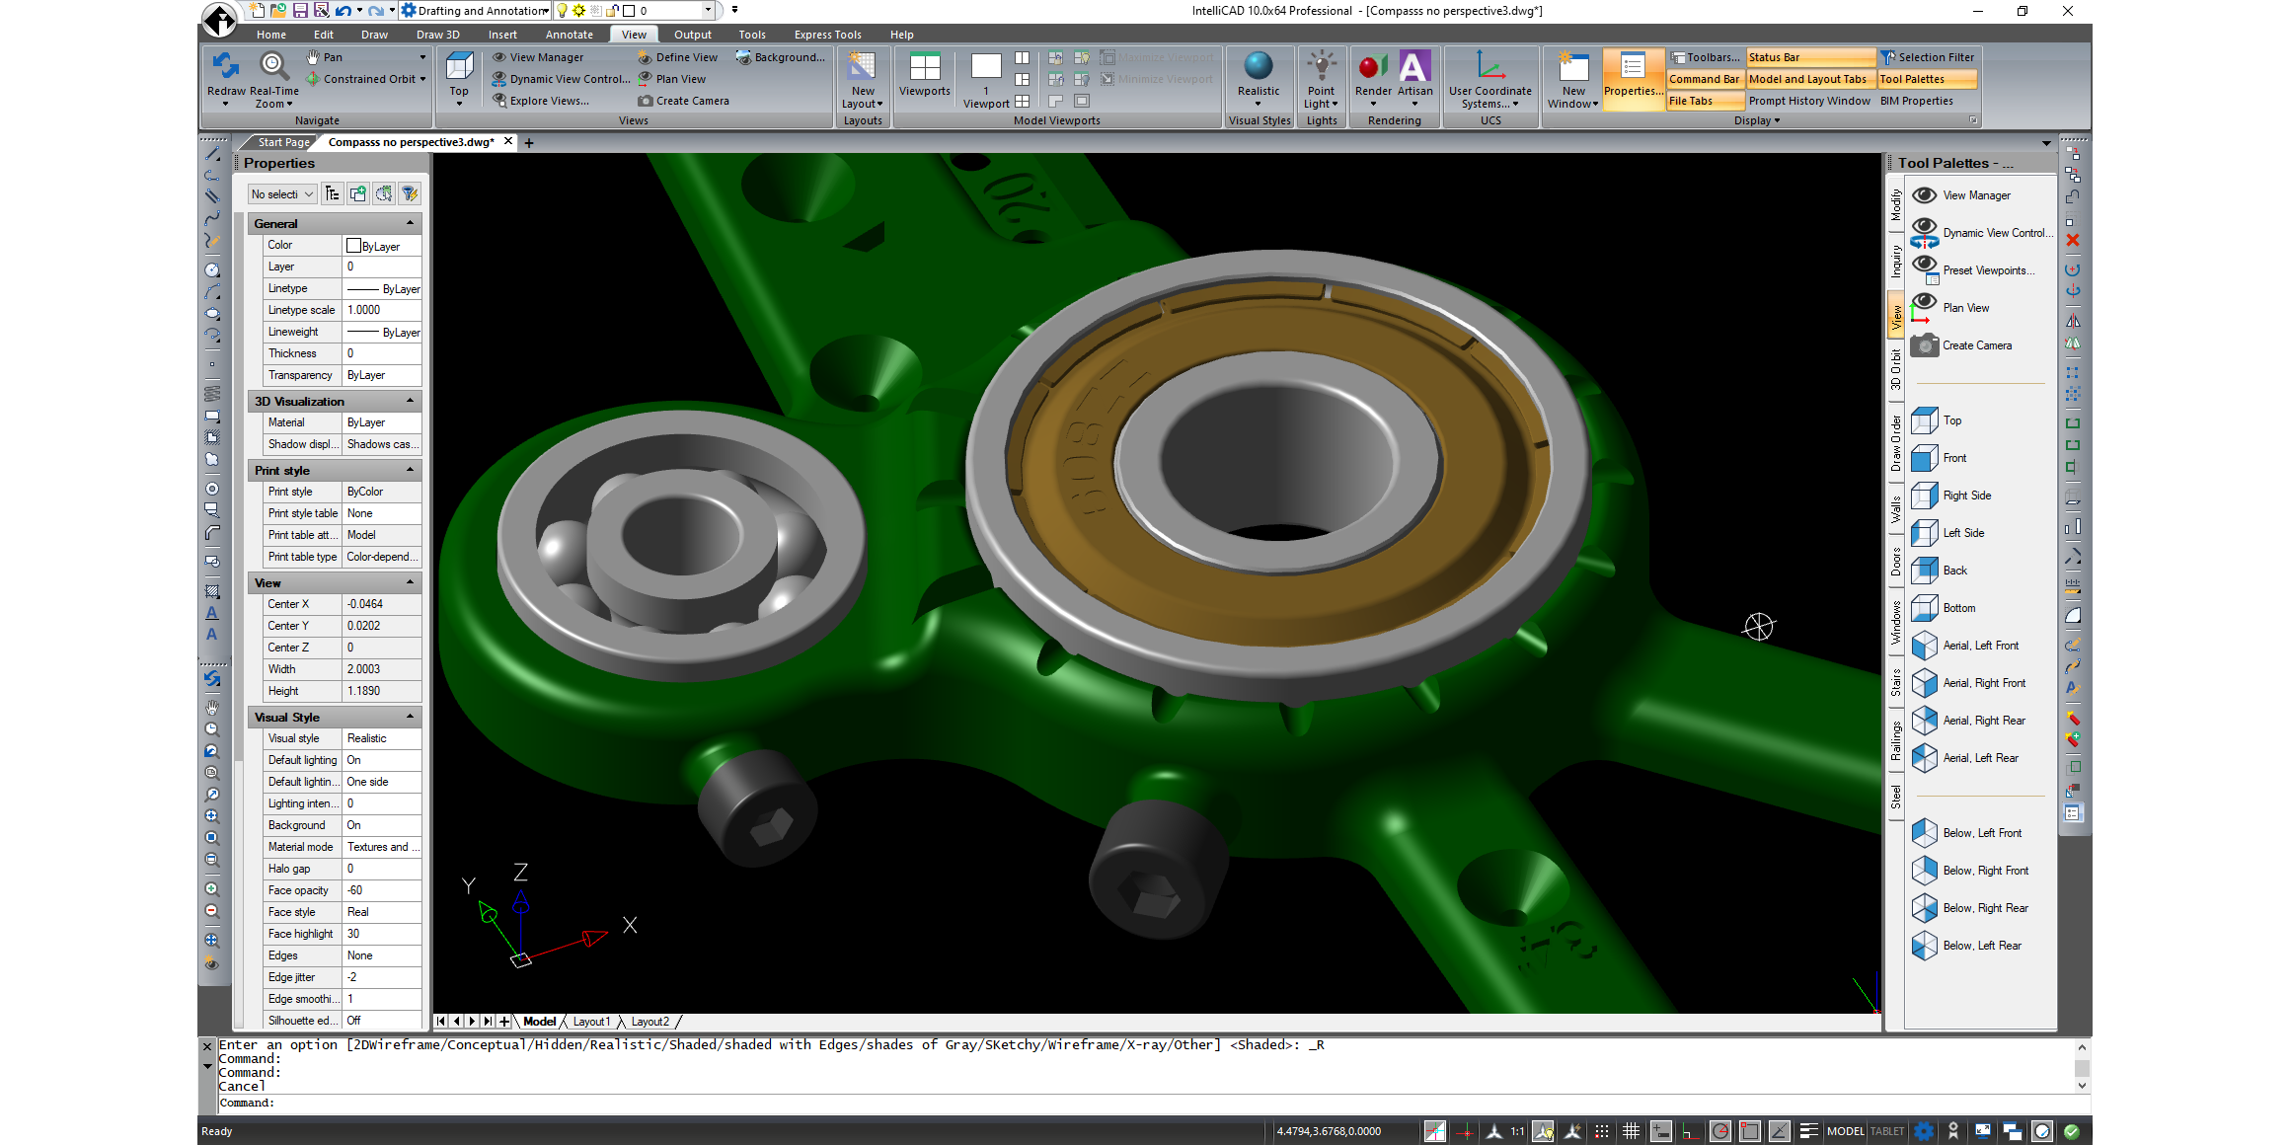Expand the Constrained Orbit dropdown arrow
This screenshot has height=1145, width=2290.
click(x=422, y=79)
